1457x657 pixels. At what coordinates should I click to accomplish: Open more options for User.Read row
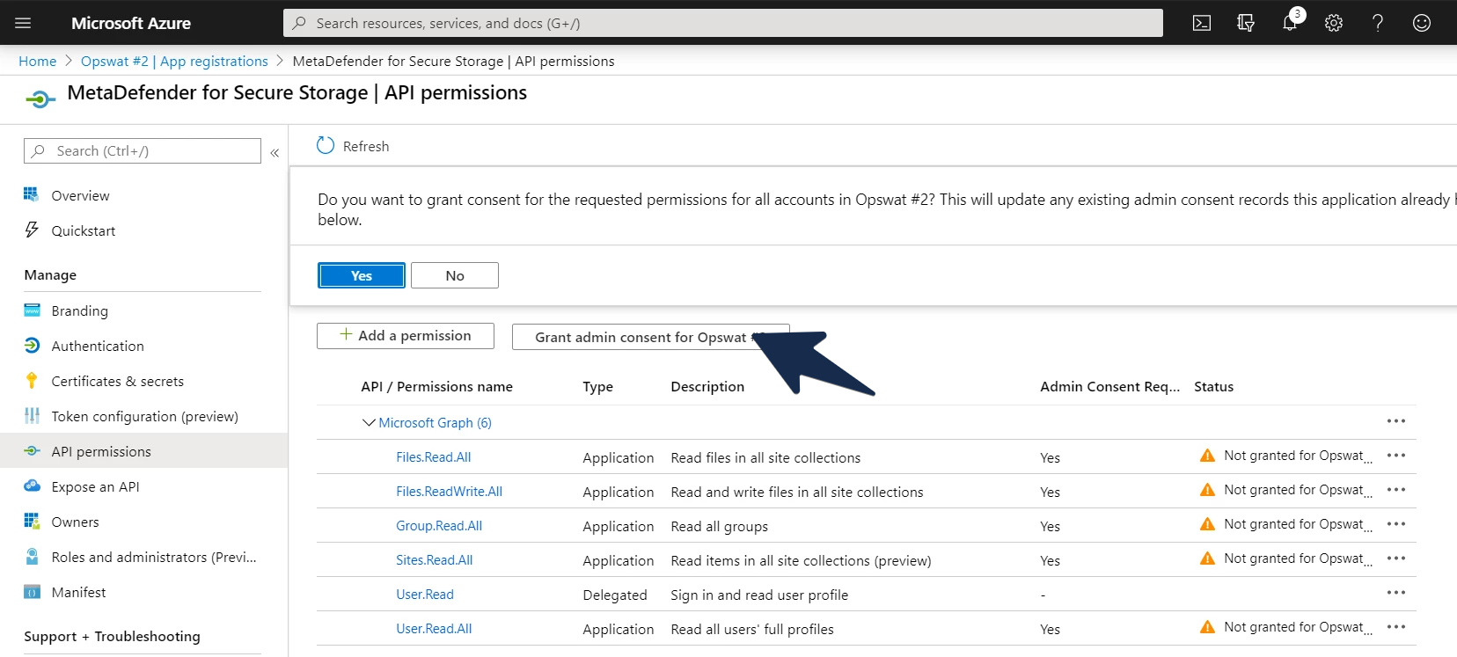point(1396,593)
